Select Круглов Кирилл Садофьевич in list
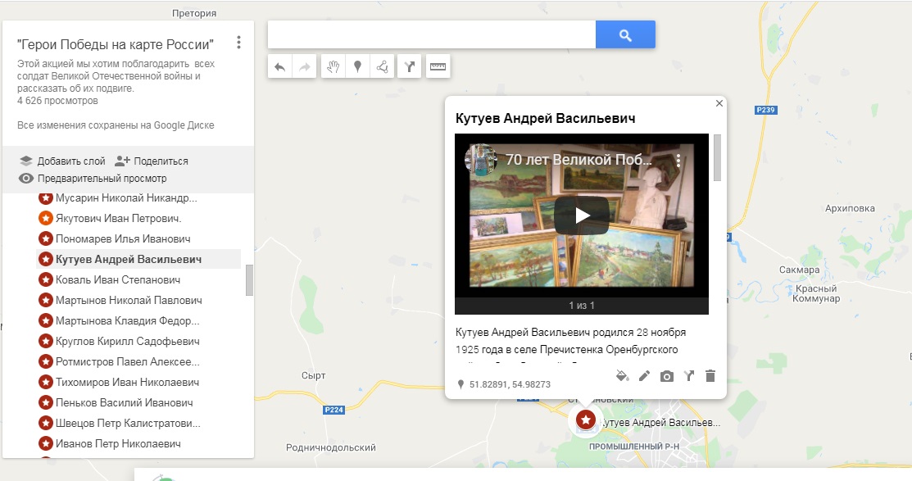 [127, 342]
